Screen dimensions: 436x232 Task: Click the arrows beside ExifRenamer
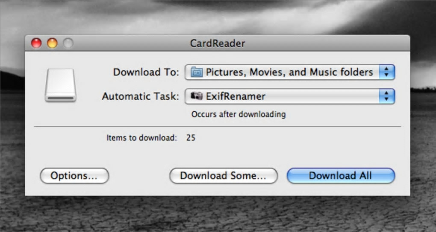(x=386, y=96)
